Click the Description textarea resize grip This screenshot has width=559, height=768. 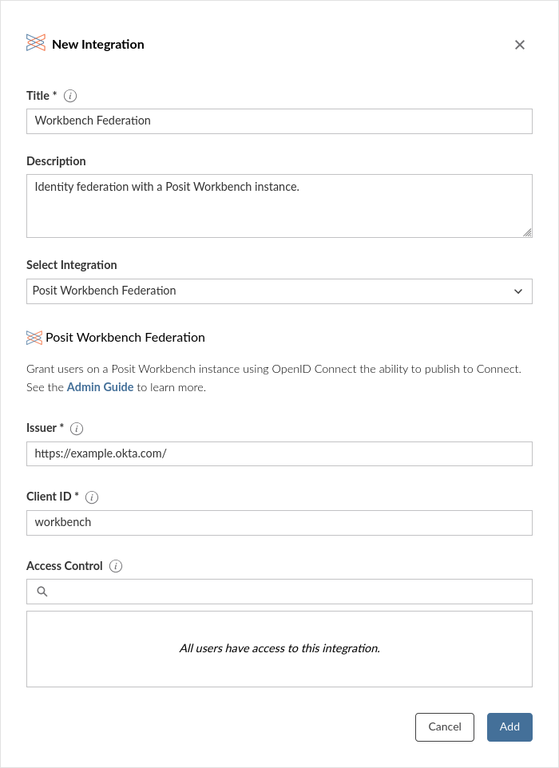(x=528, y=232)
